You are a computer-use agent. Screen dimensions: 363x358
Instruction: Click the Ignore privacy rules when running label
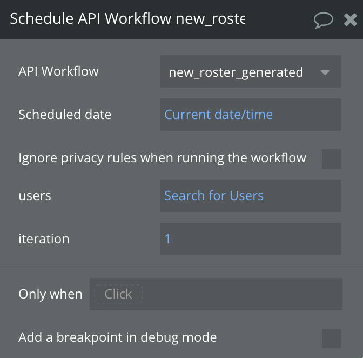tap(162, 158)
